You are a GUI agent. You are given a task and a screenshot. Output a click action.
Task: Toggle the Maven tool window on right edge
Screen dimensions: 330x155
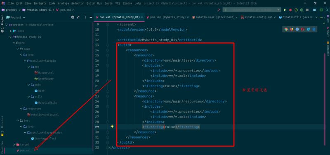(x=328, y=32)
